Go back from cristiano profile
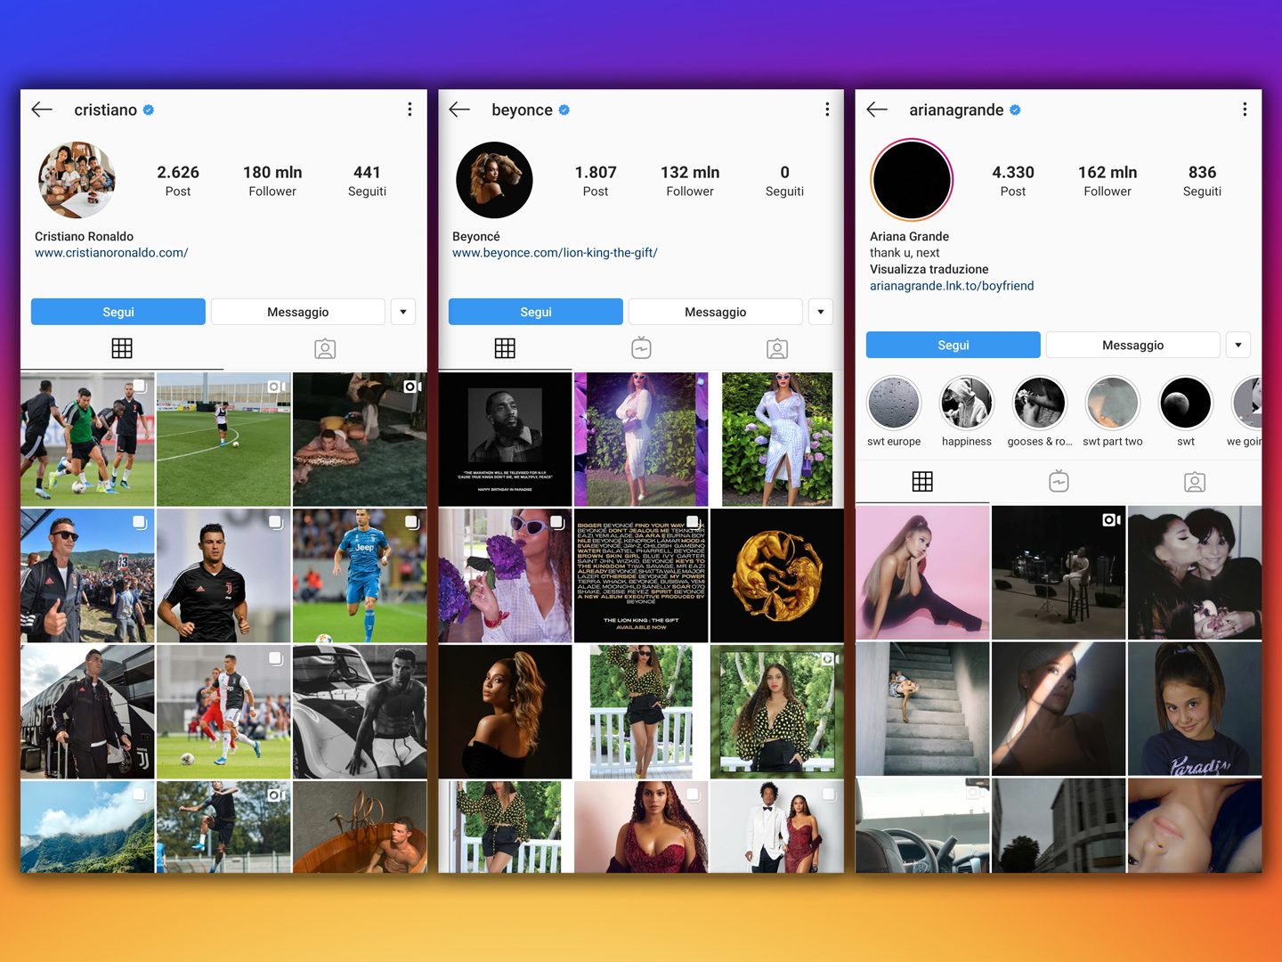This screenshot has width=1282, height=962. [x=42, y=110]
